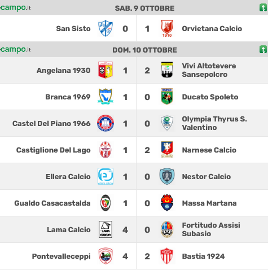Open the Massa Martana team link
Image resolution: width=268 pixels, height=274 pixels.
209,203
